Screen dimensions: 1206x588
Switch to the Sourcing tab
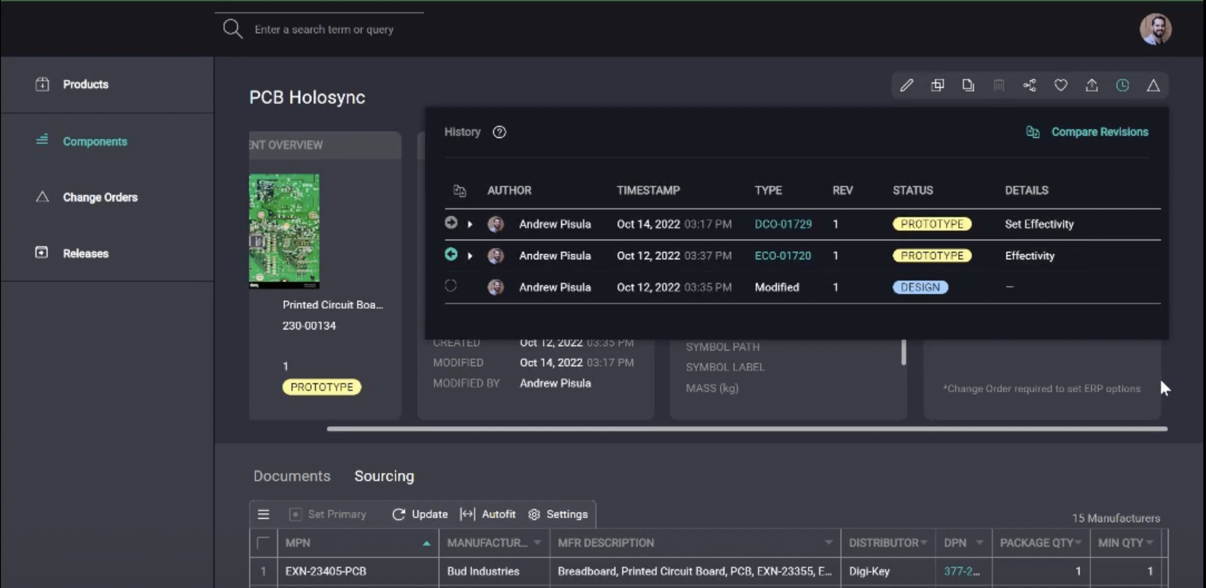pyautogui.click(x=384, y=476)
